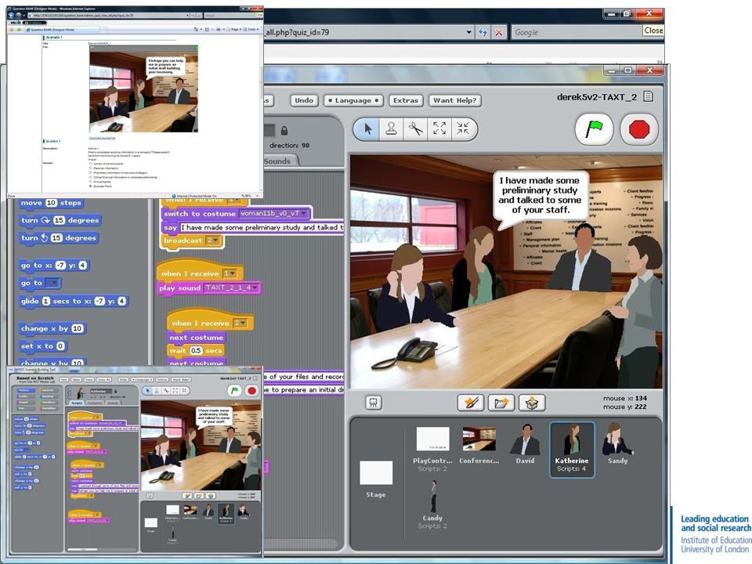Select 'owners of the documents' radio answer
Screen dimensions: 752x564
pos(90,164)
